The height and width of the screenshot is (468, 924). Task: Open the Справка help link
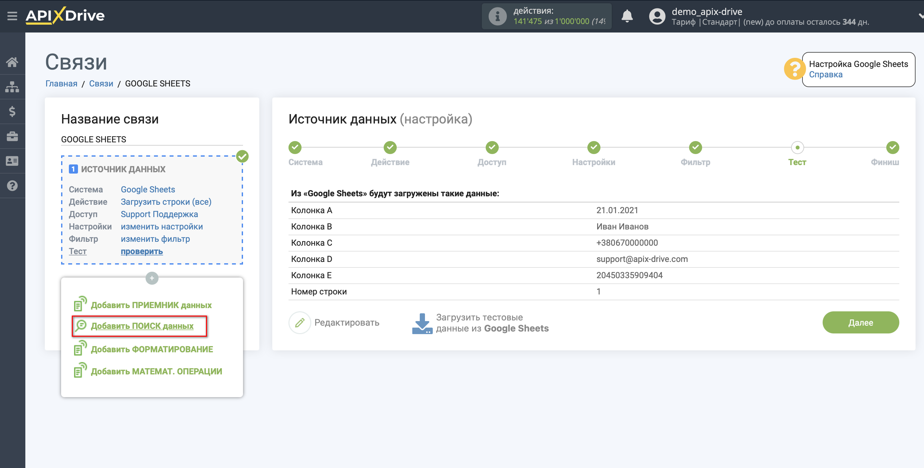[825, 75]
